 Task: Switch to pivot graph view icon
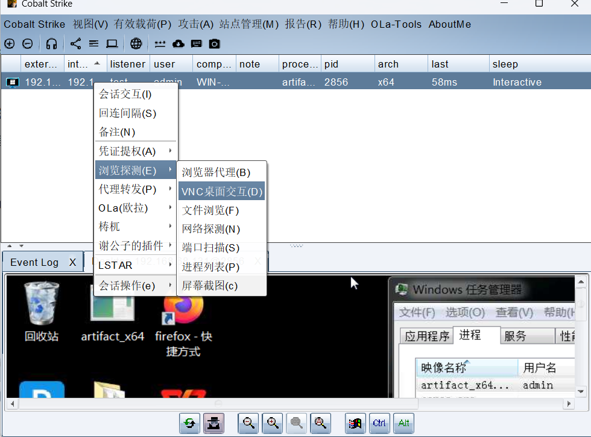click(75, 44)
